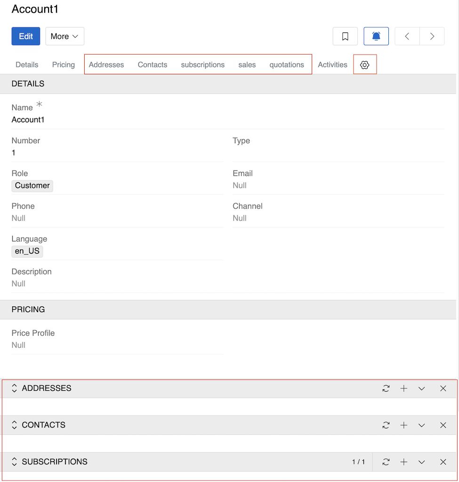Close the Addresses panel
The height and width of the screenshot is (482, 459).
click(x=443, y=388)
